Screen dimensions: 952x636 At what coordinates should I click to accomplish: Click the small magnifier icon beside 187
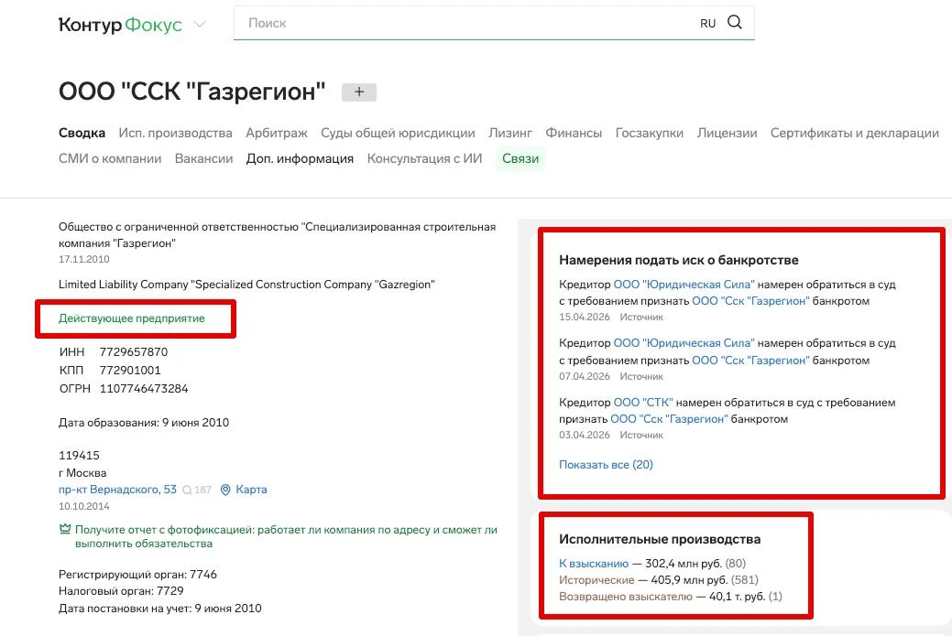tap(187, 490)
